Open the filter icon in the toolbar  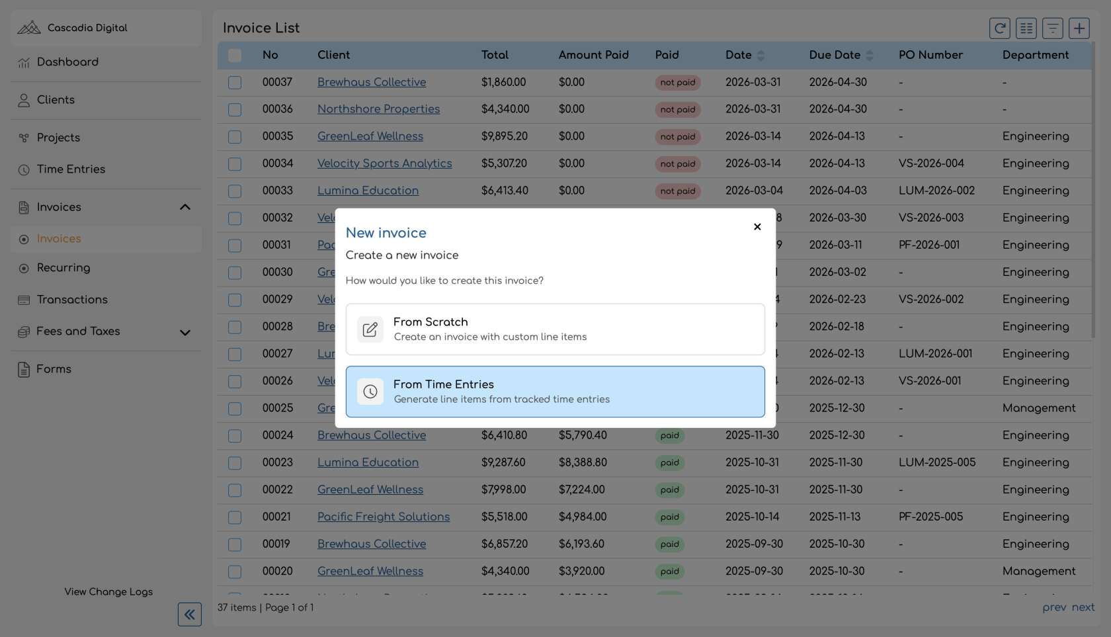(x=1053, y=28)
